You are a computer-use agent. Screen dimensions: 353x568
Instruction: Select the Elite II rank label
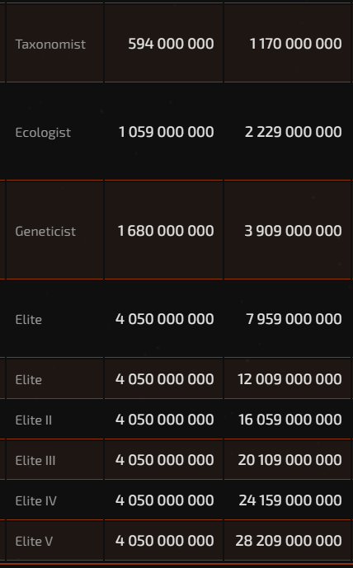tap(33, 420)
